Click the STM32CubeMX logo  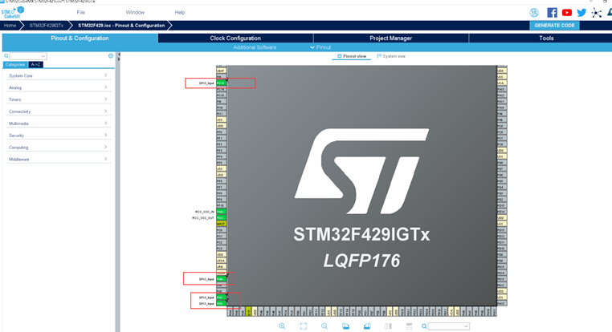point(13,13)
